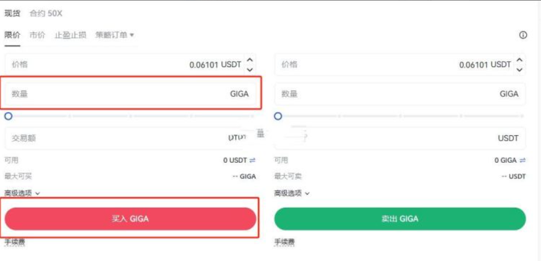The height and width of the screenshot is (261, 541).
Task: Expand 高级选项 under the sell form
Action: (x=292, y=193)
